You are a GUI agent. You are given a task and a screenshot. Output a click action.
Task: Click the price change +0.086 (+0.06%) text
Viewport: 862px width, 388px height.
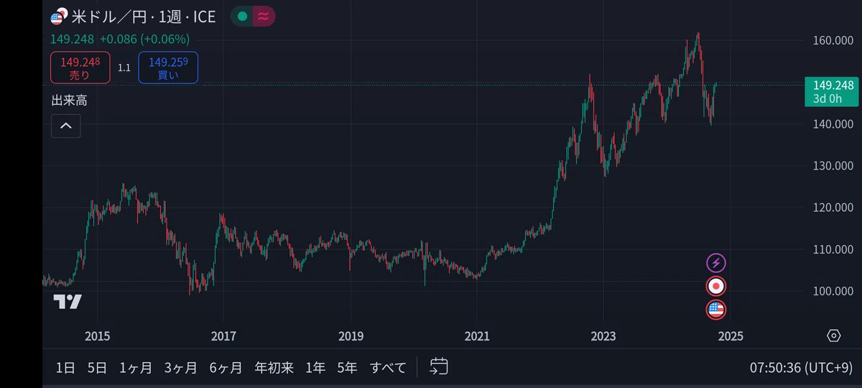point(144,39)
